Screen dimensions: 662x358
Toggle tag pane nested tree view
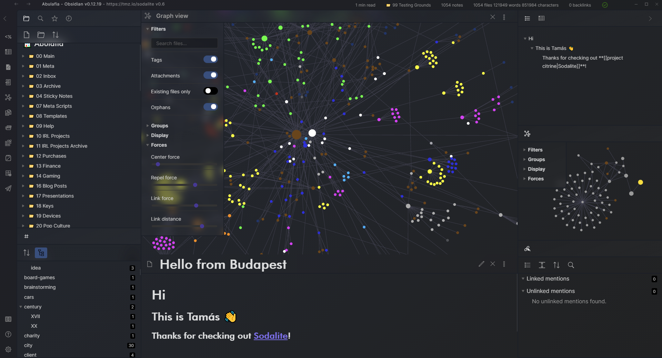tap(41, 253)
